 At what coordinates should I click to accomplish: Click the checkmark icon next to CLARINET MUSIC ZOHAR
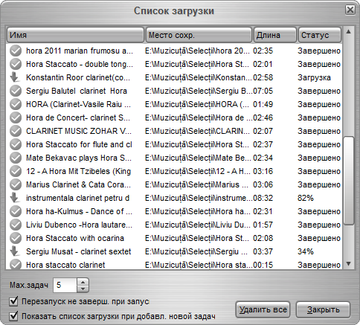(x=16, y=131)
